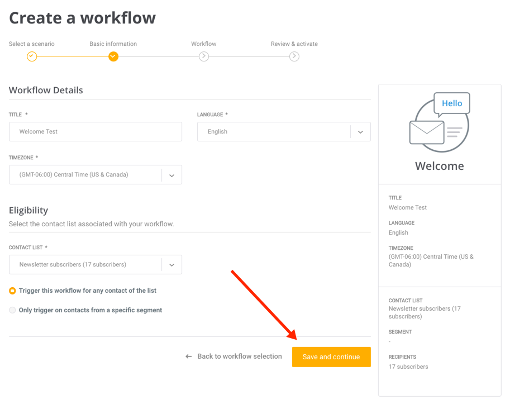Click the Basic information step circle icon

[x=113, y=56]
